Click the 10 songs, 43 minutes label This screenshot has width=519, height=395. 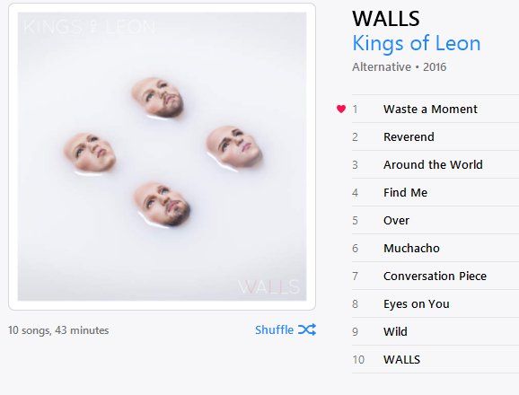pos(58,330)
